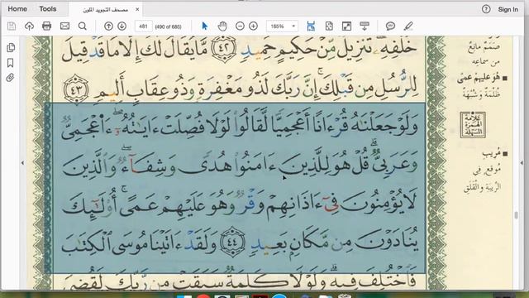This screenshot has height=298, width=529.
Task: Click the boxed علامة الهمزة المسهلة symbol
Action: click(x=473, y=125)
